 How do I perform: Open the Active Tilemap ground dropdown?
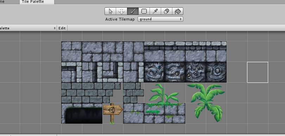pyautogui.click(x=160, y=19)
